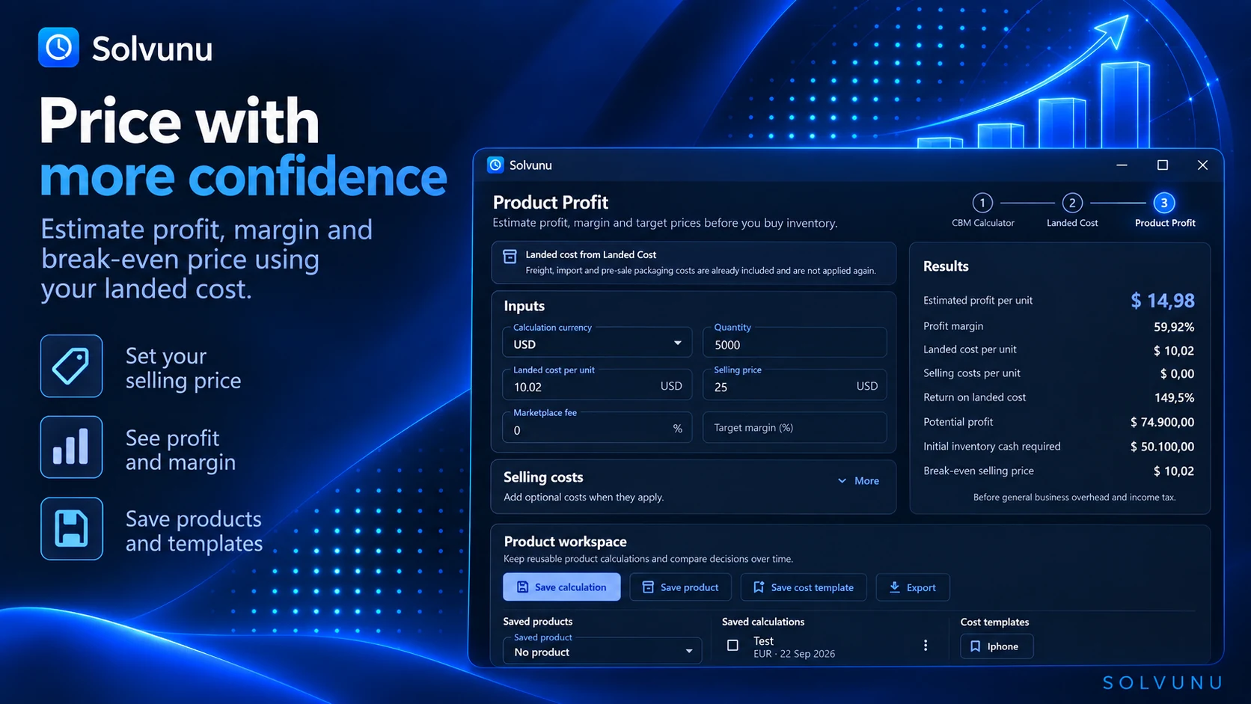Click the archive icon in the Landed cost notice
This screenshot has height=704, width=1251.
click(x=510, y=257)
